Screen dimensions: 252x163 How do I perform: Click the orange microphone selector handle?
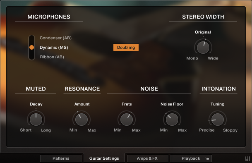point(32,47)
